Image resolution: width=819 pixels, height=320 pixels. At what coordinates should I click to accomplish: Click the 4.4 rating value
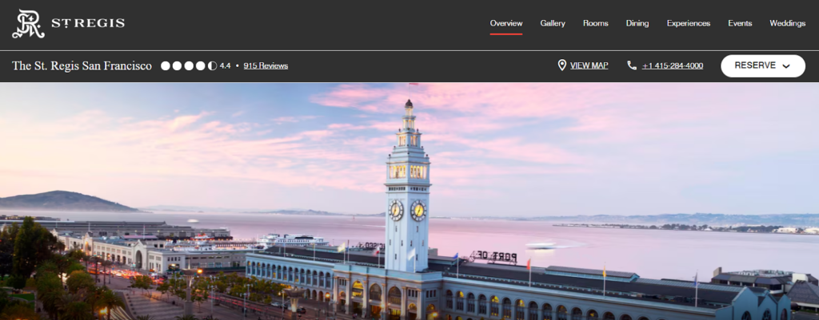(225, 65)
